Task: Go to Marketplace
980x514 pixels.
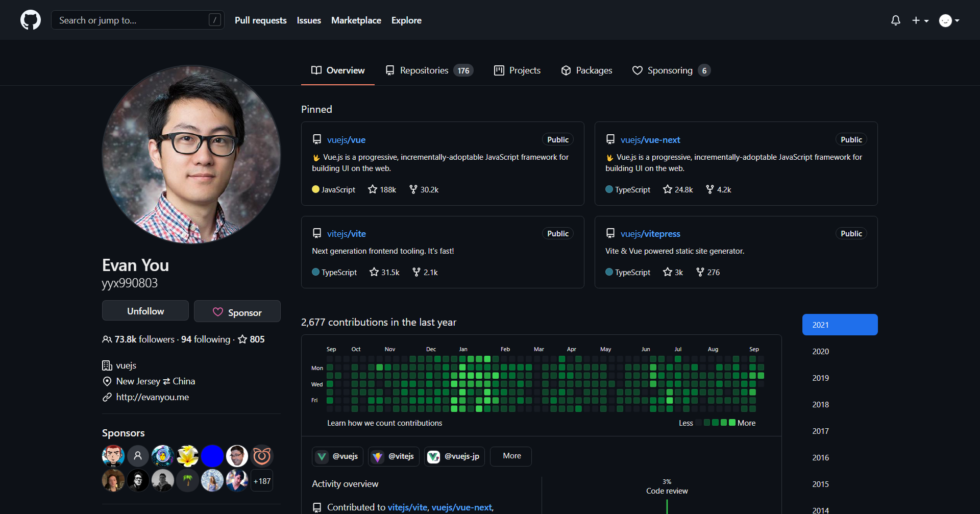Action: (x=356, y=20)
